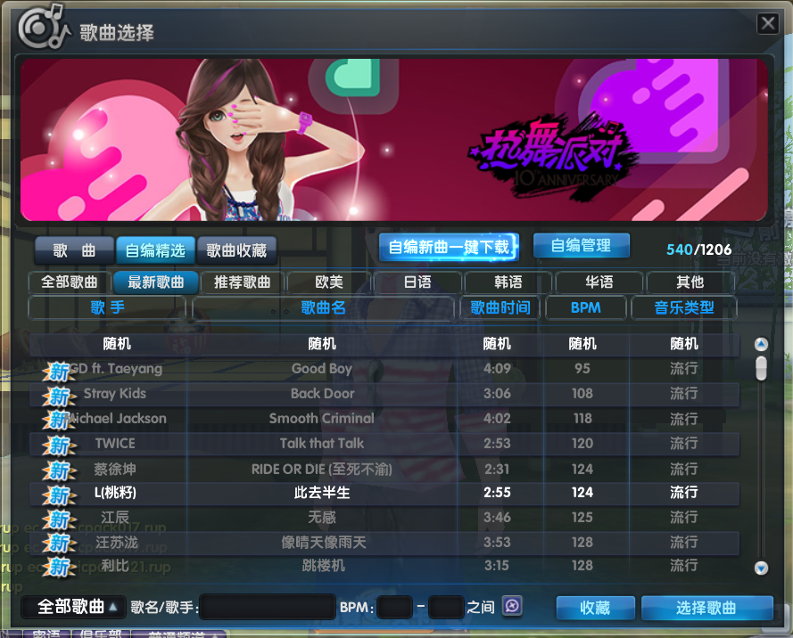Screen dimensions: 793x638
Task: Click the 540/1206 song counter
Action: coord(699,249)
